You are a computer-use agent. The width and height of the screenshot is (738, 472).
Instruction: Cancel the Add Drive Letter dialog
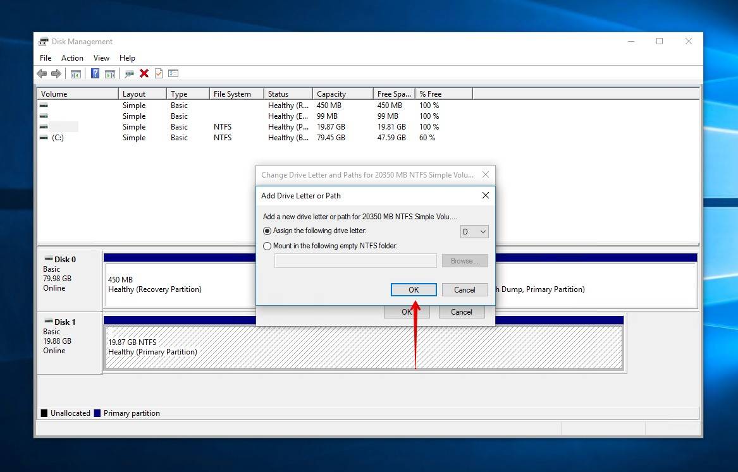point(465,289)
